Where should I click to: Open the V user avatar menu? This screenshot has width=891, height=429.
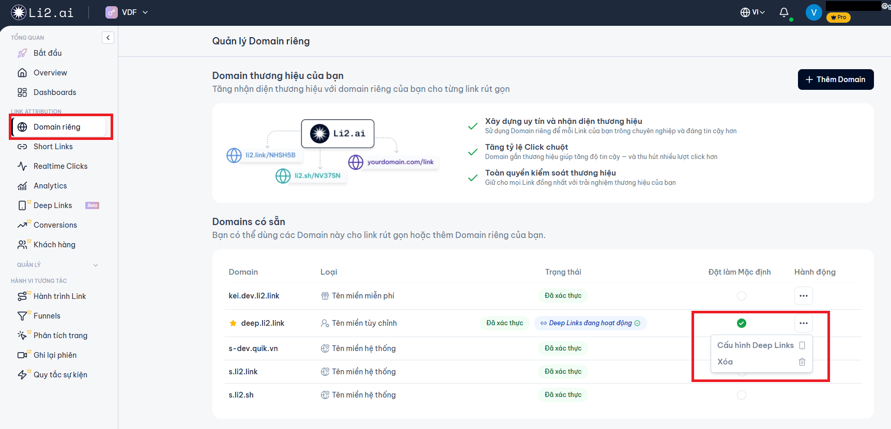pyautogui.click(x=813, y=12)
